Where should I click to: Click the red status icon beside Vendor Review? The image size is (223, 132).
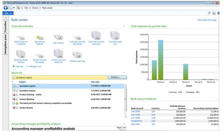point(14,108)
